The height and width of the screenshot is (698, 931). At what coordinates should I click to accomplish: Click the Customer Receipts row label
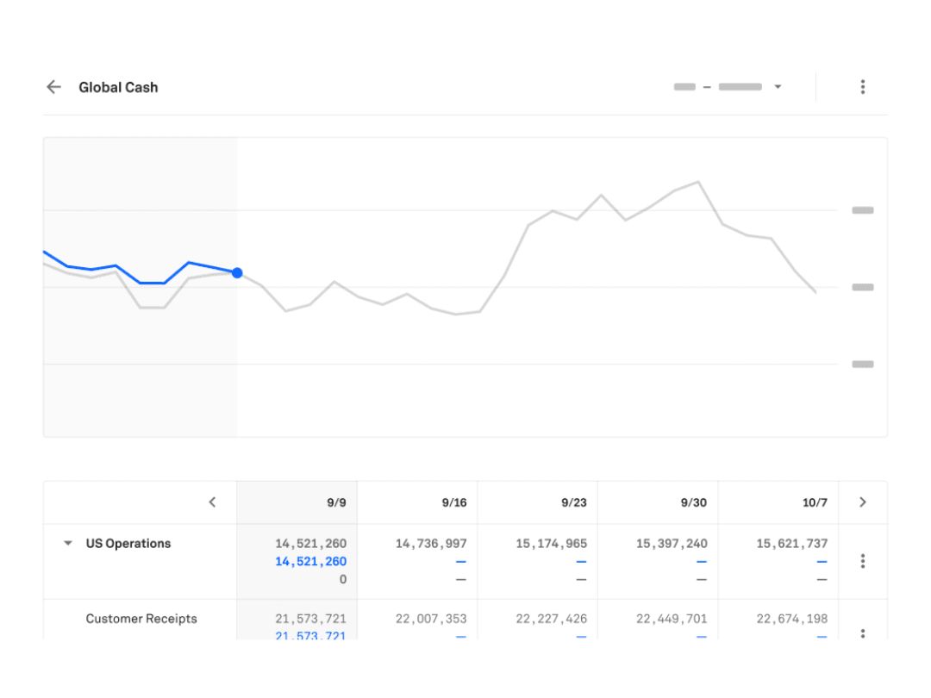141,619
